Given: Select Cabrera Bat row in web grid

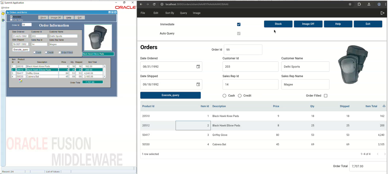Looking at the screenshot, I should (264, 144).
